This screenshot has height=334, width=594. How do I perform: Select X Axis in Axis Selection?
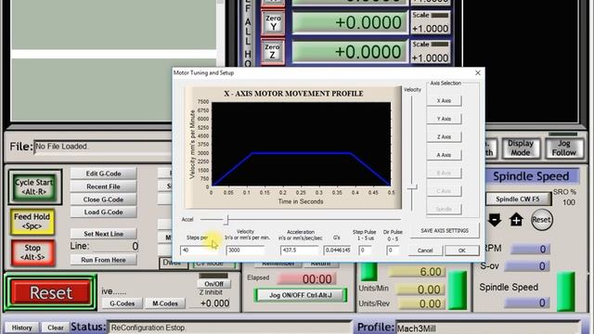click(x=444, y=101)
